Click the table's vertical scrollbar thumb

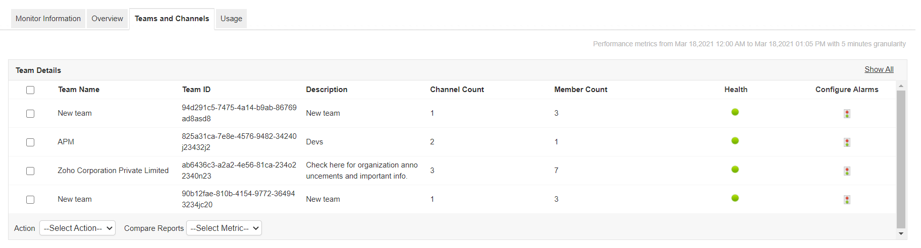[x=901, y=158]
